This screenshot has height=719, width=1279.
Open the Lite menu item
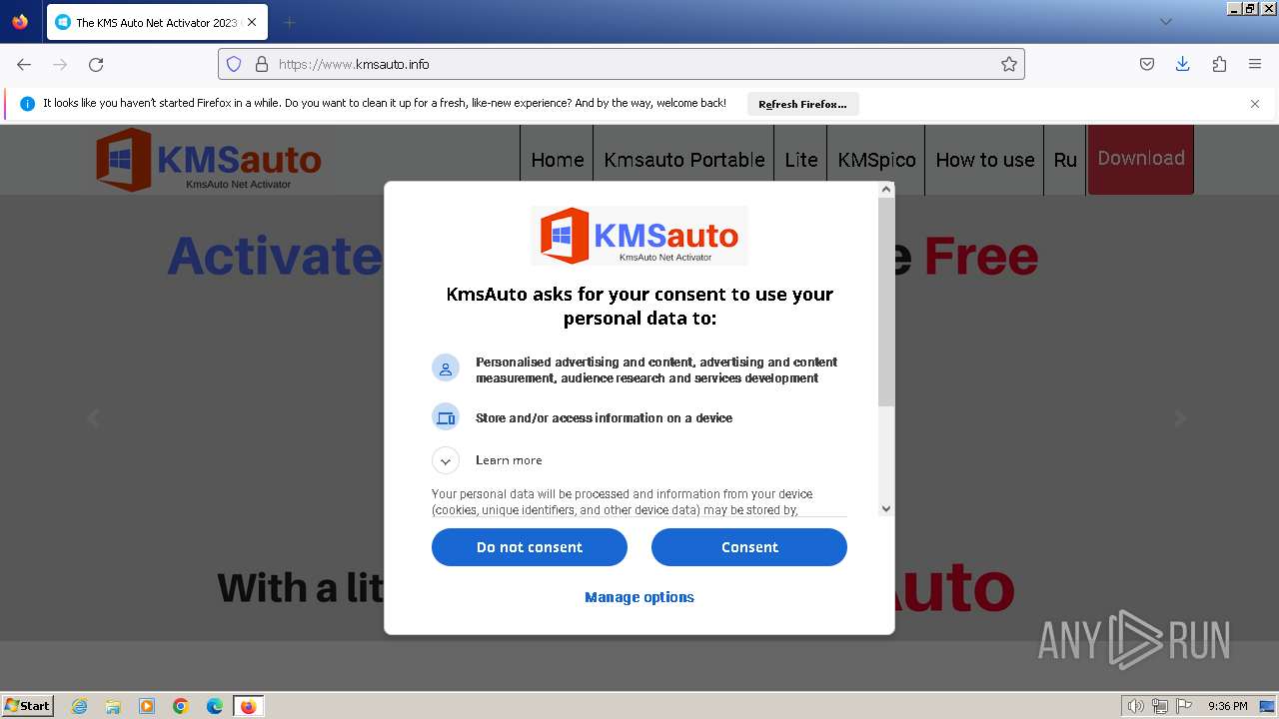click(801, 160)
